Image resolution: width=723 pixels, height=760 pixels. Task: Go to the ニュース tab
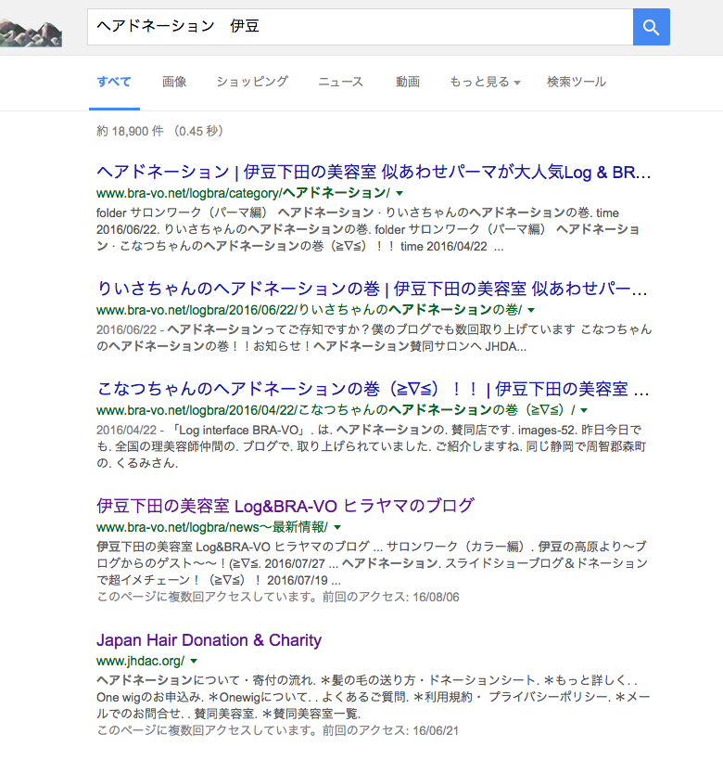tap(340, 82)
